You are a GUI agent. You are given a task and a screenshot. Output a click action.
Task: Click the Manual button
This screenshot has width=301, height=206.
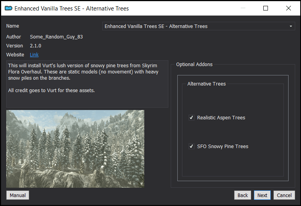coord(17,195)
